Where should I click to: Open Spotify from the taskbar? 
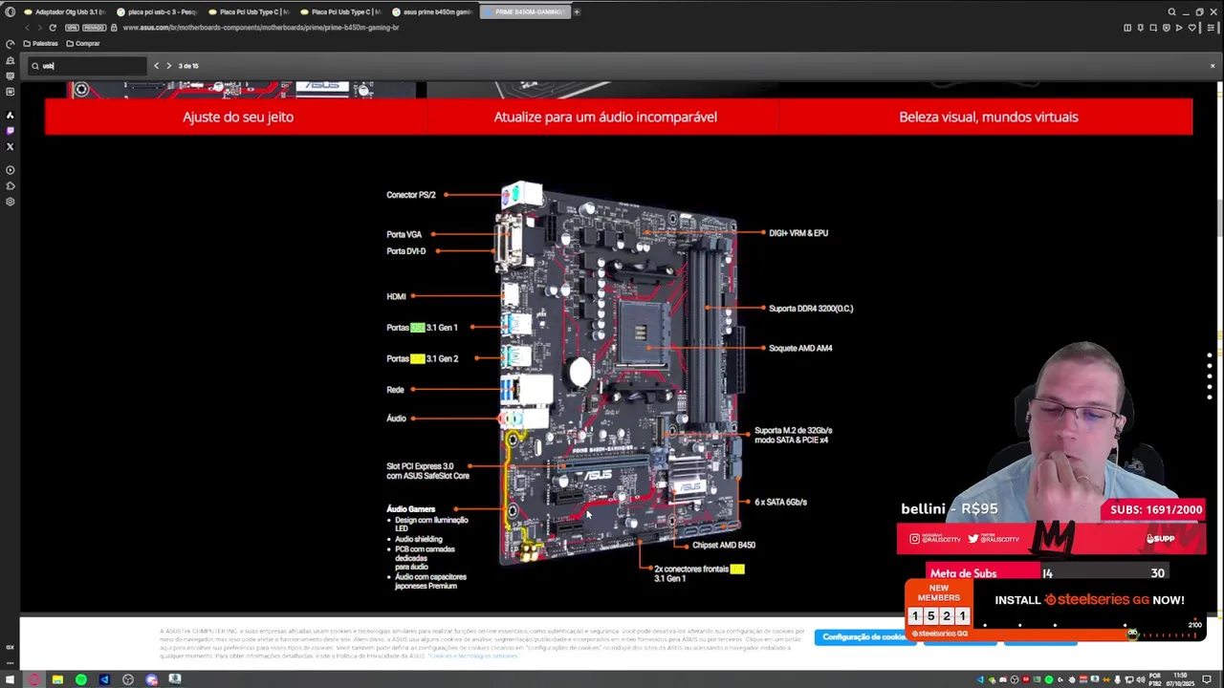click(81, 679)
